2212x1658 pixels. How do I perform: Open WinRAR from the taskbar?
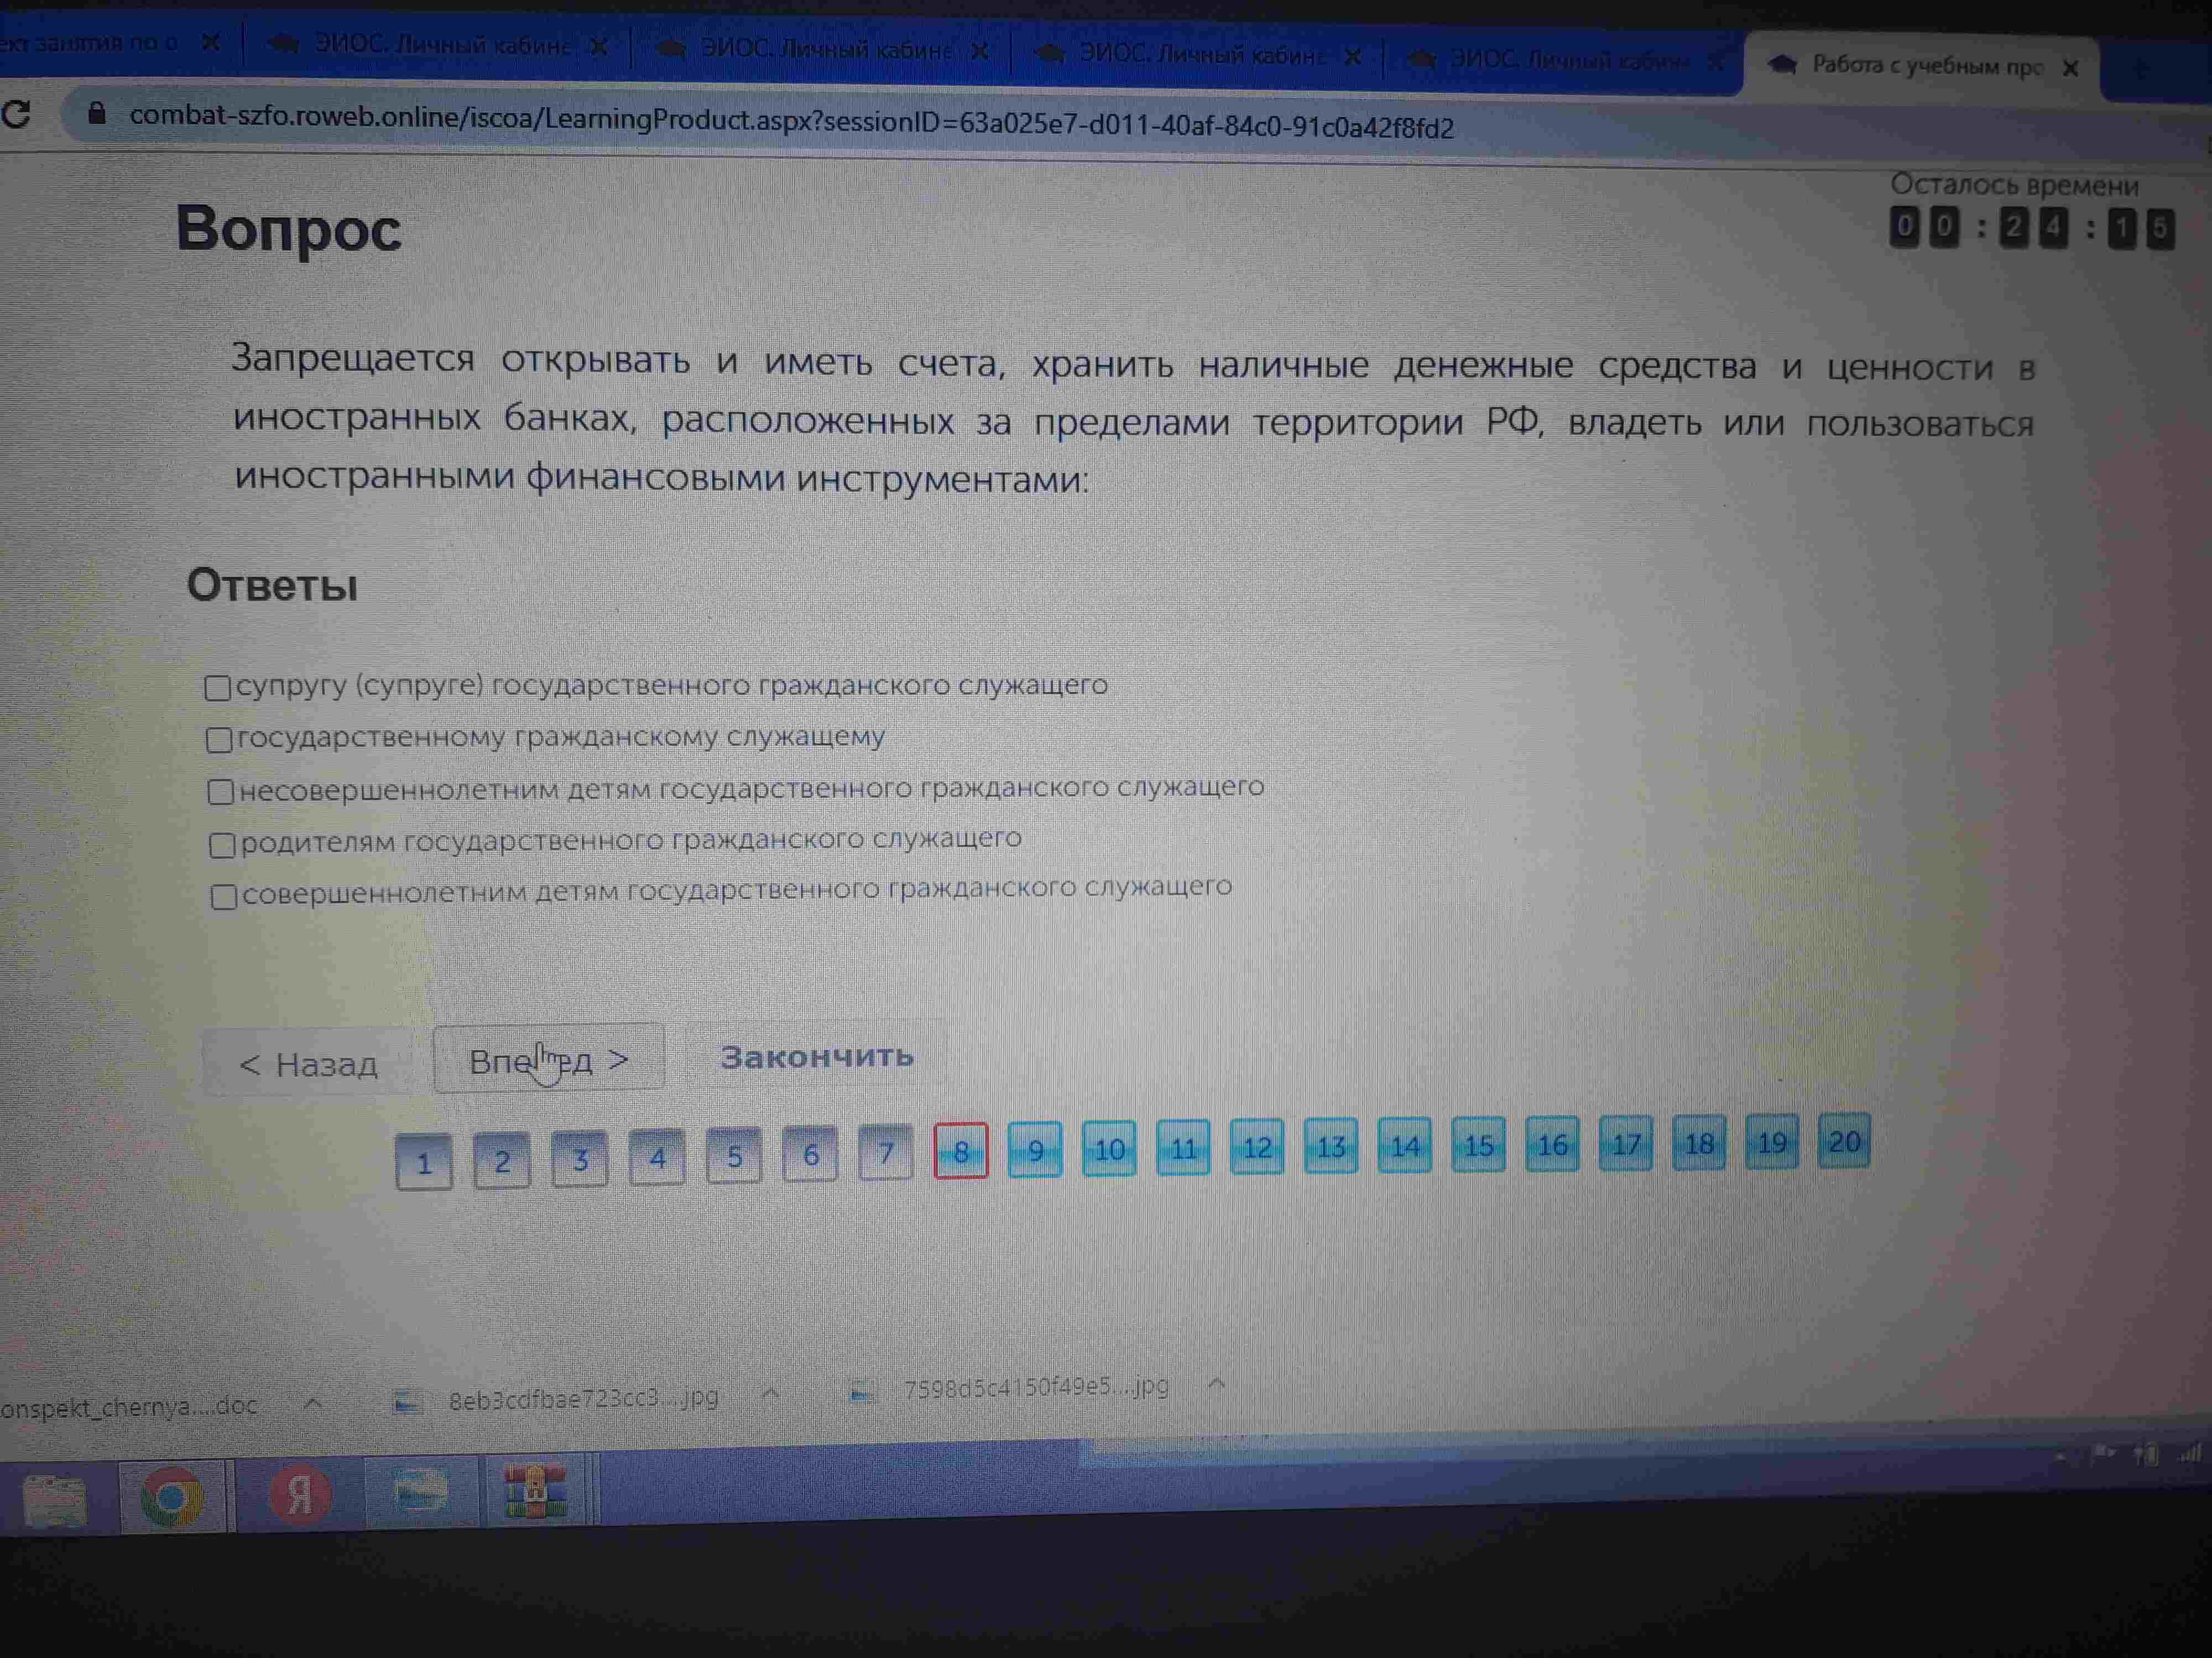(x=535, y=1490)
